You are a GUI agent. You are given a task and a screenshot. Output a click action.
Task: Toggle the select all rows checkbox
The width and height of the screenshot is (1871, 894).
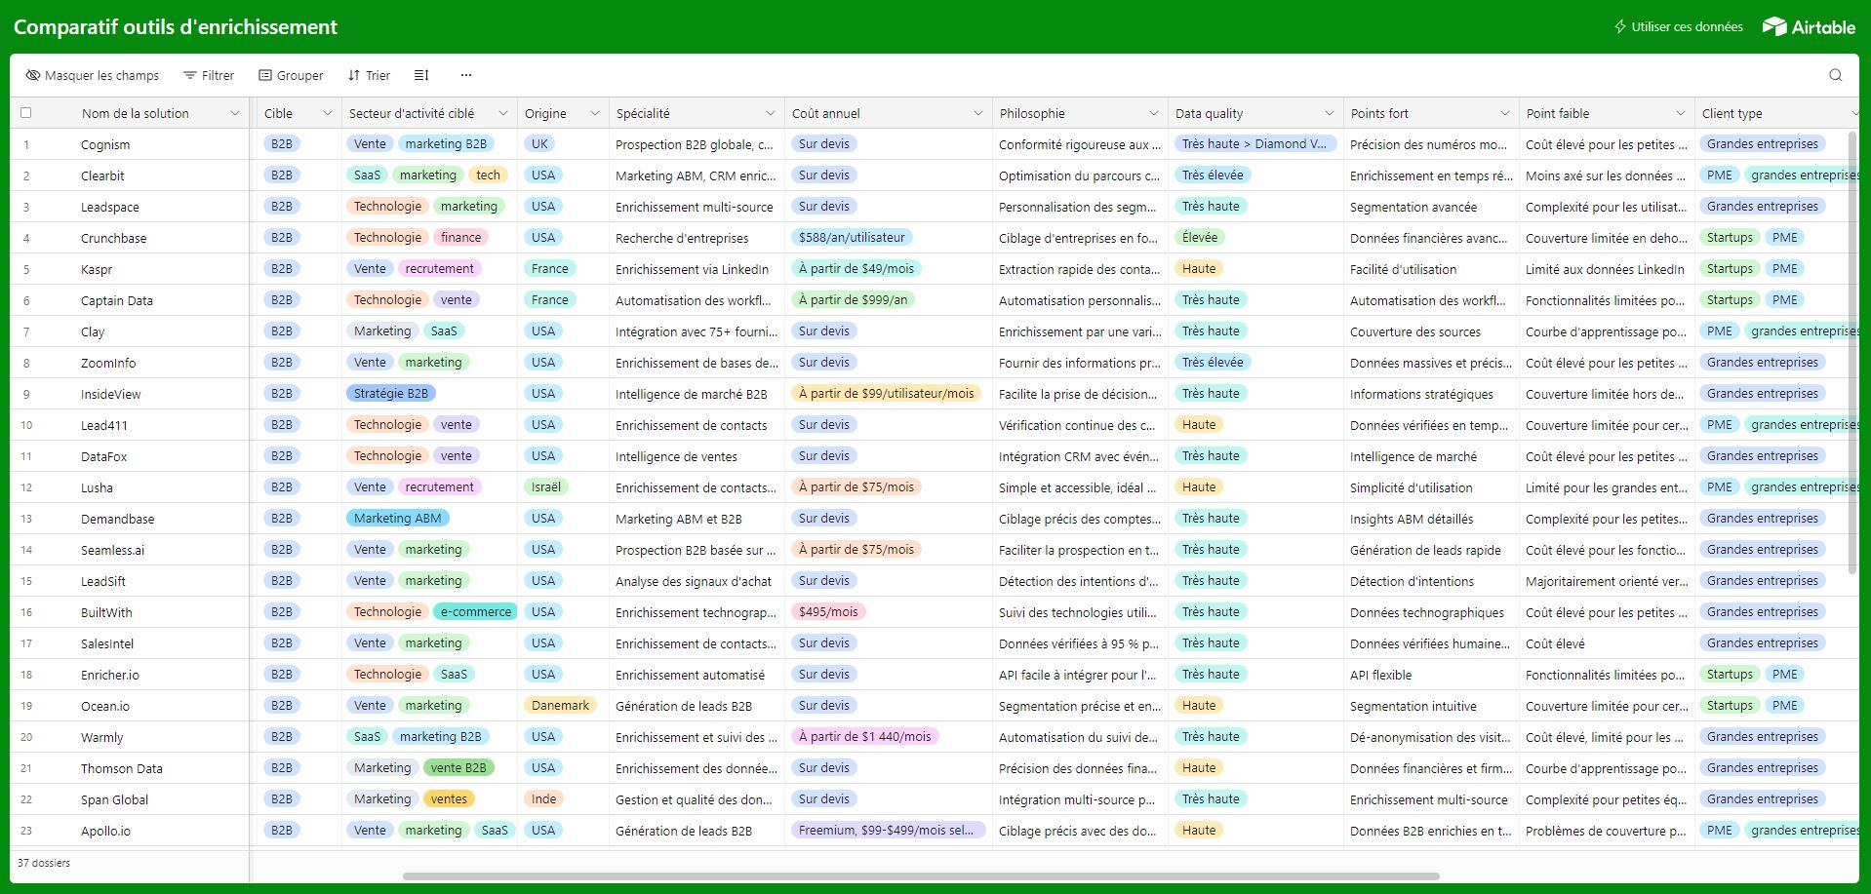tap(26, 113)
